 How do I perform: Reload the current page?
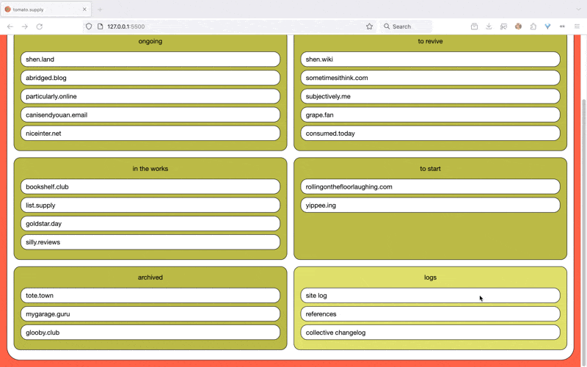[x=40, y=26]
